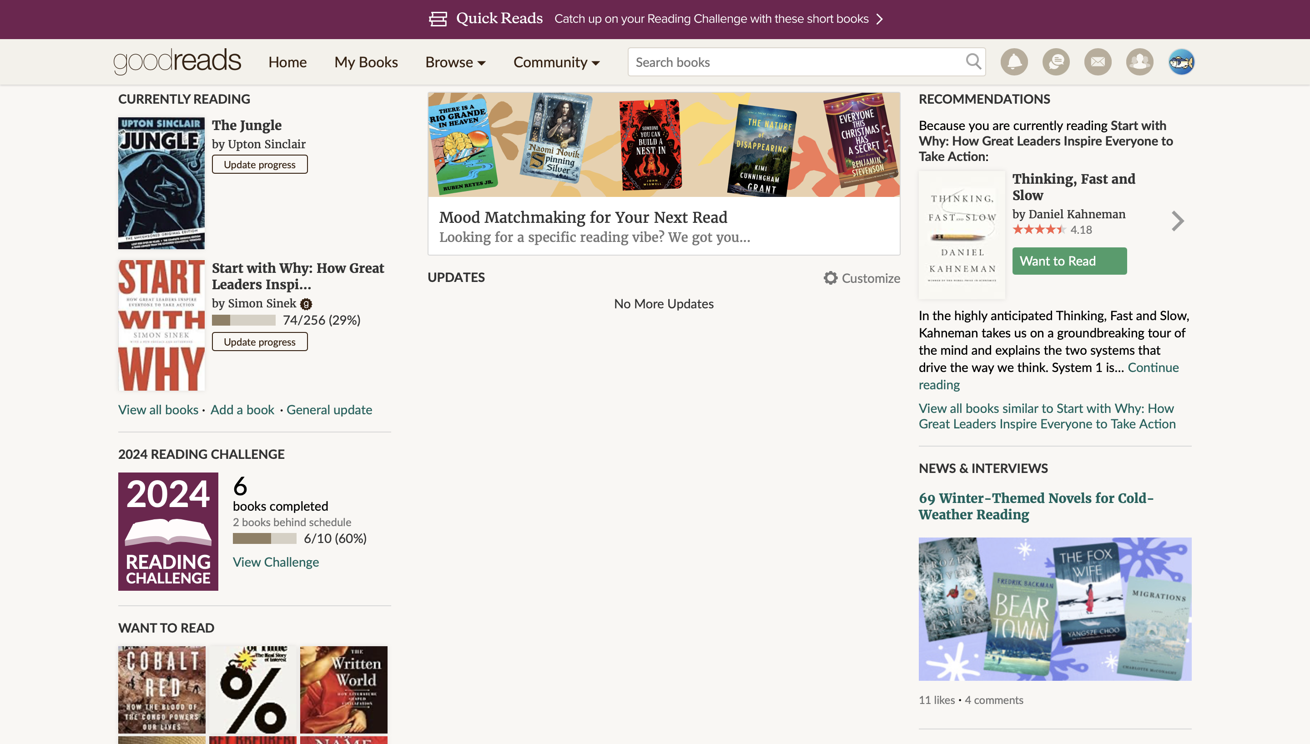Click the Want to Read section heading

[x=166, y=628]
